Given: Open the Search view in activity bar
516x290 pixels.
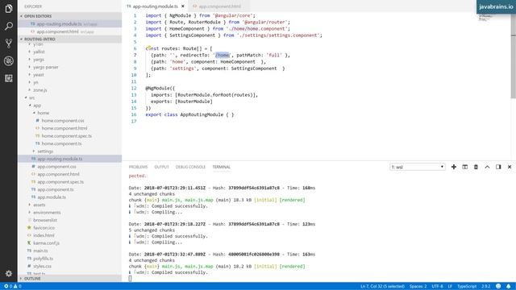Looking at the screenshot, I should pos(9,26).
